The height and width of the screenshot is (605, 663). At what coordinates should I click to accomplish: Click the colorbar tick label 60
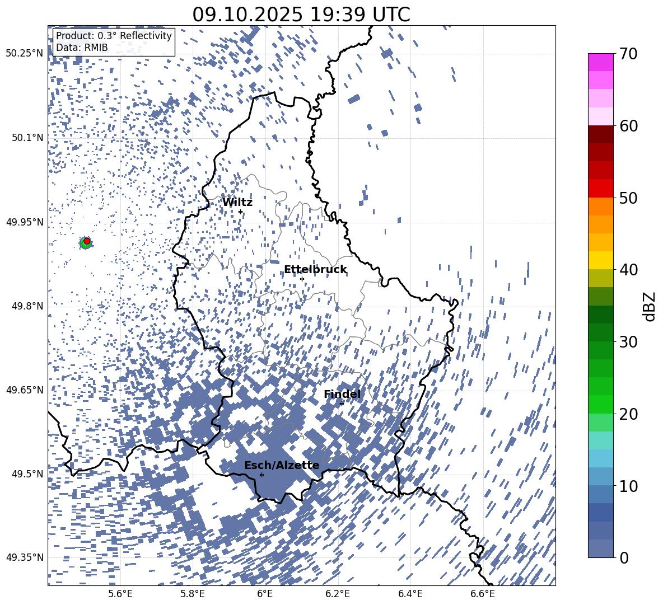tap(628, 126)
